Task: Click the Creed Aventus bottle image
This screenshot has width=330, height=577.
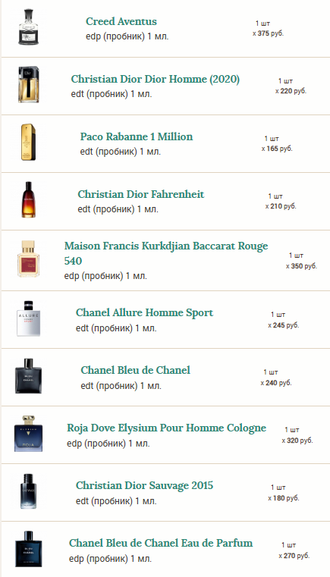Action: tap(28, 27)
